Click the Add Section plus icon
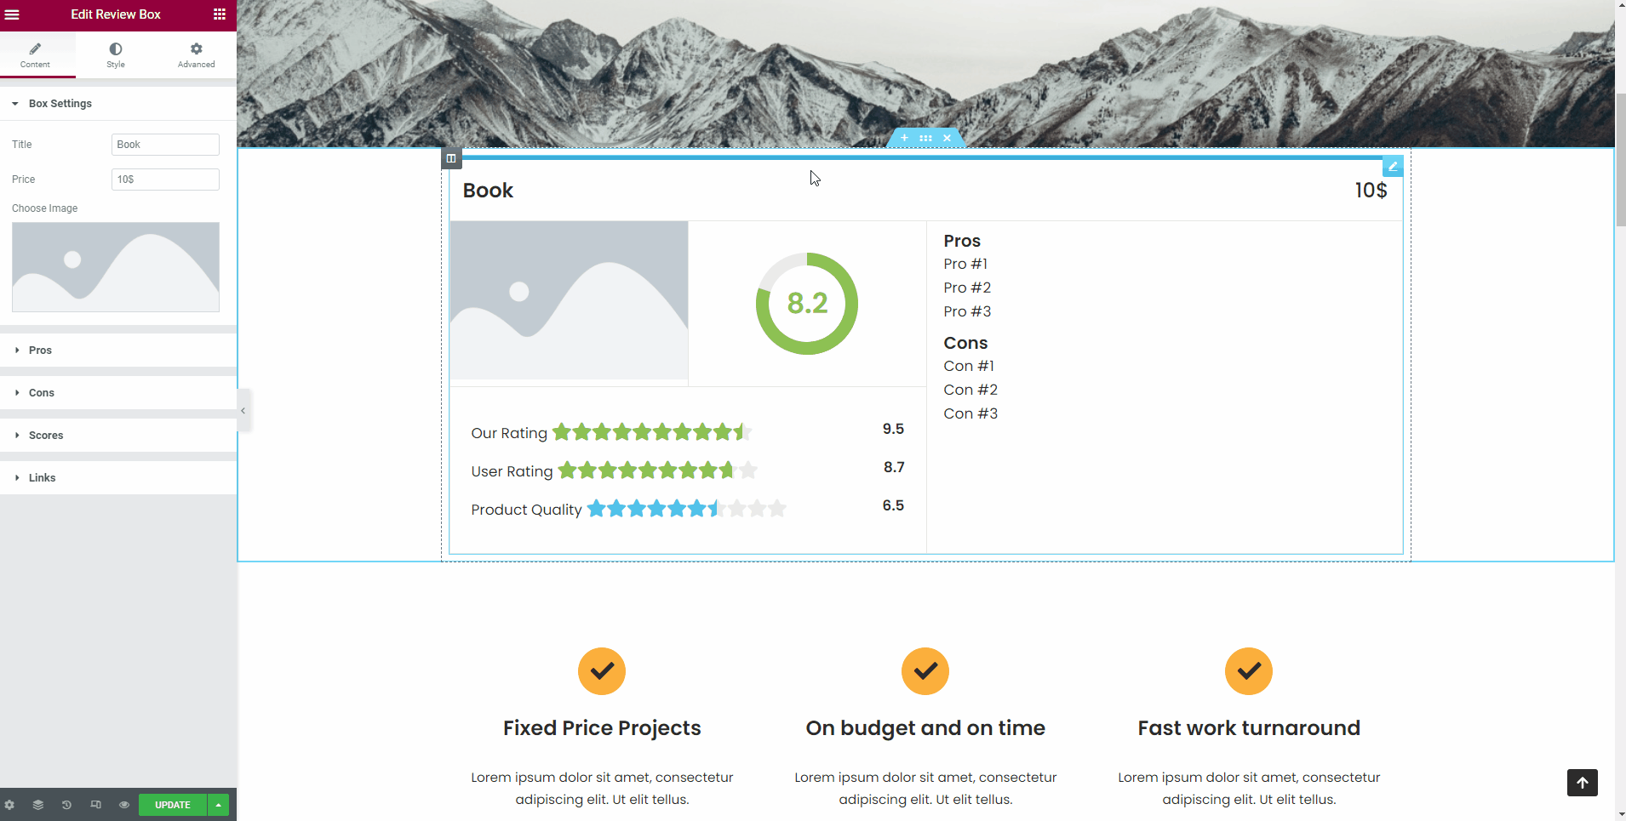1626x821 pixels. [904, 138]
